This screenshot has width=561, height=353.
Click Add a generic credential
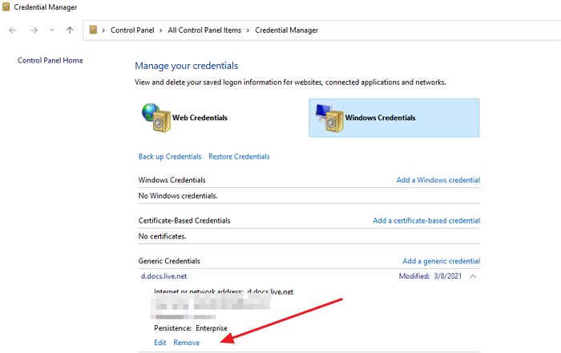[x=441, y=261]
